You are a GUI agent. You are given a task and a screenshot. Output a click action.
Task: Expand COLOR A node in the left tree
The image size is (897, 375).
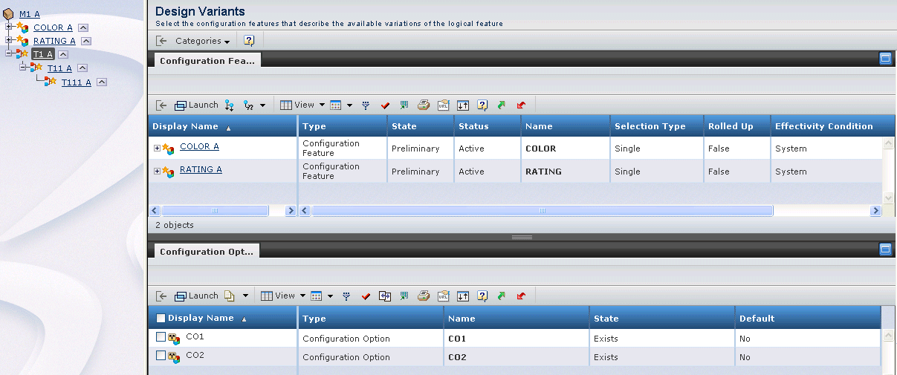tap(9, 27)
